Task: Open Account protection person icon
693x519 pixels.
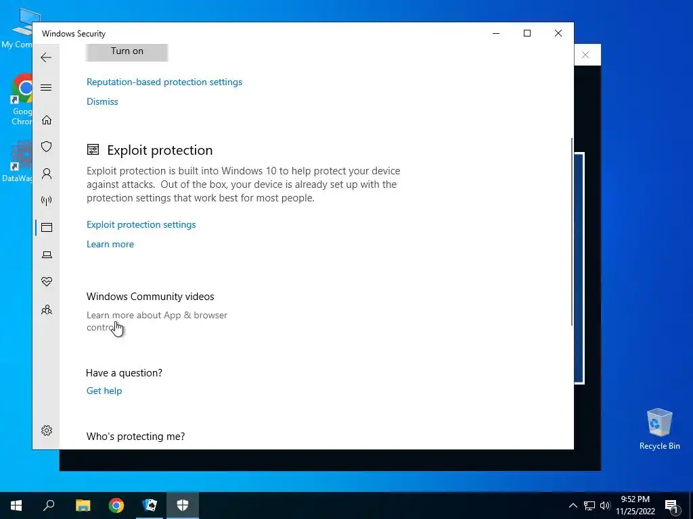Action: pos(47,174)
